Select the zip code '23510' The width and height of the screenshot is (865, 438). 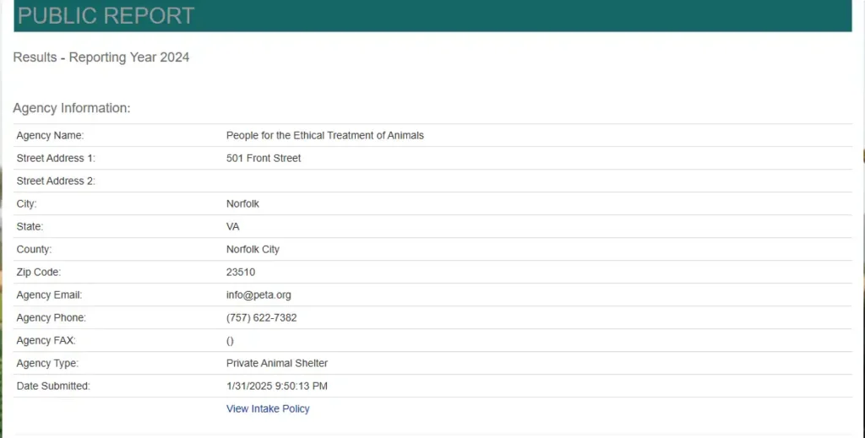coord(241,272)
